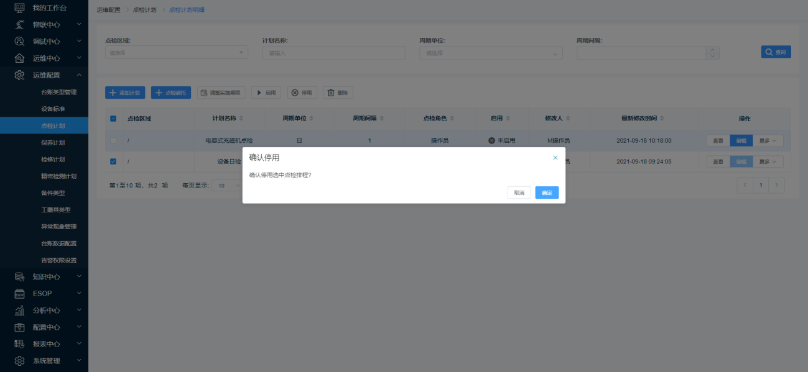The image size is (808, 372).
Task: Click the 调整实施期限 button
Action: point(222,93)
